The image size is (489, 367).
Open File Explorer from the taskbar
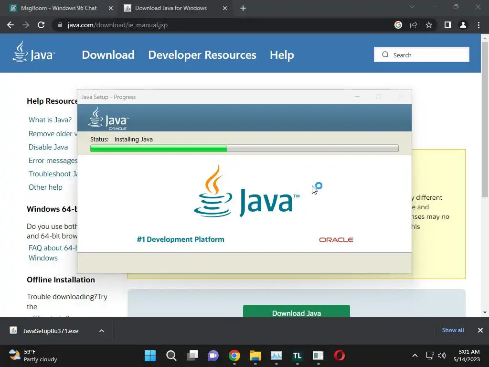(255, 356)
